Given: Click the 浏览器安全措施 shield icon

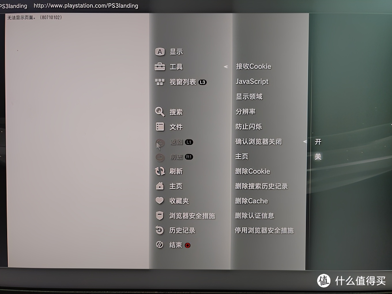Looking at the screenshot, I should coord(160,215).
